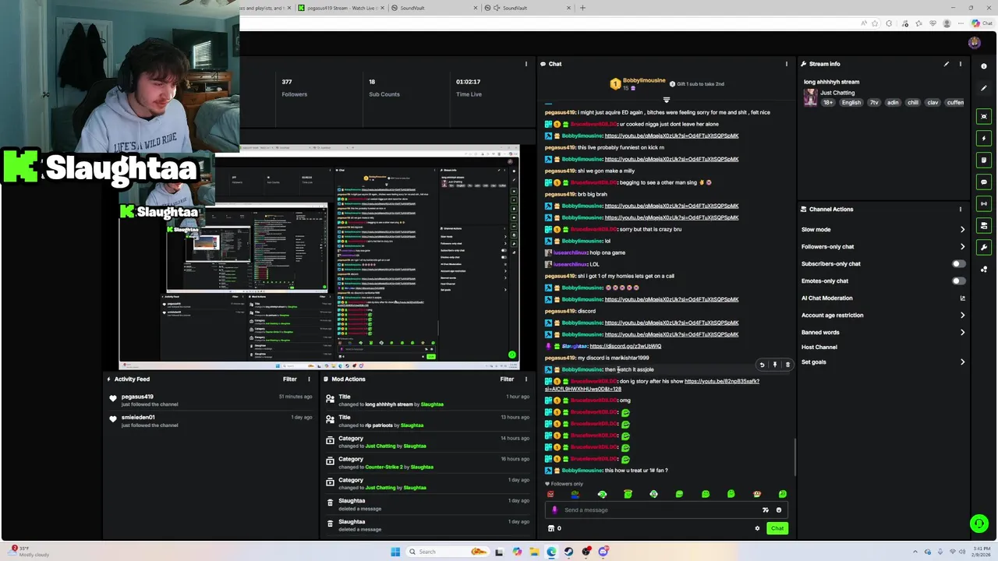Switch to pegasus419 Stream browser tab
The image size is (998, 561).
pyautogui.click(x=341, y=8)
